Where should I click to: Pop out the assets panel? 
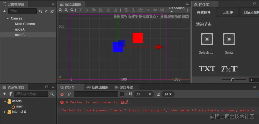click(46, 87)
